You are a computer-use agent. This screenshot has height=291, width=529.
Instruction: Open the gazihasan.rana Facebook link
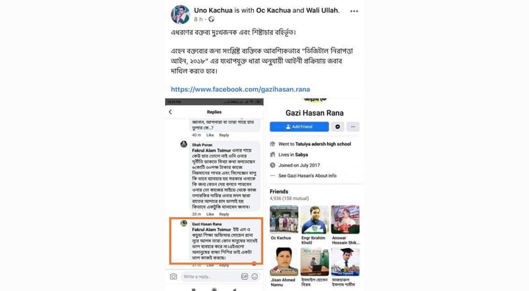coord(240,89)
